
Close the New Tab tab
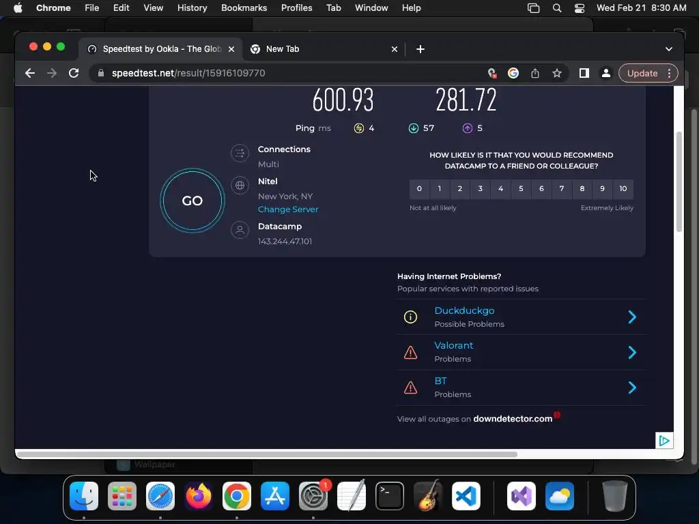[x=394, y=49]
